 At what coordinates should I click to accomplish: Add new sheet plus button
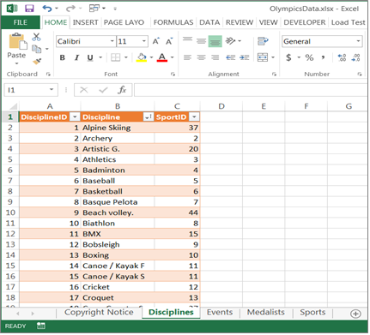click(x=355, y=314)
